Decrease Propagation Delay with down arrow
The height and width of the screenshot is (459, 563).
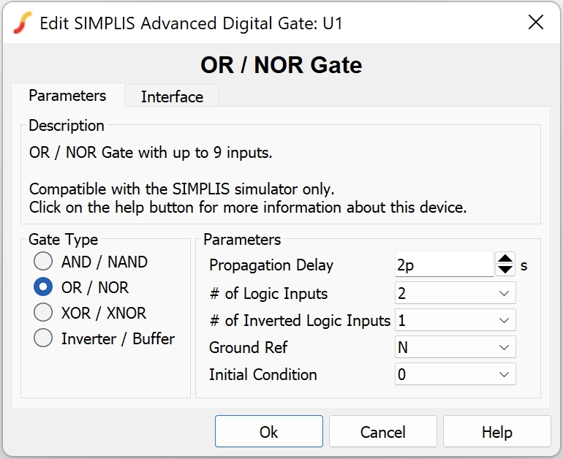(x=505, y=270)
